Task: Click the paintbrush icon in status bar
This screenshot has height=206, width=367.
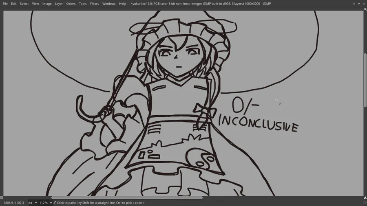Action: click(x=55, y=202)
